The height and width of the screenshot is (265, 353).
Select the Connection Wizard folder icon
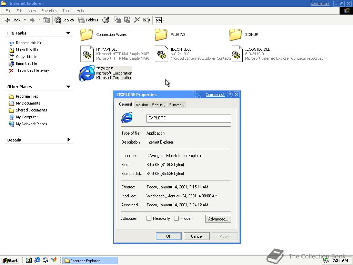(x=87, y=35)
